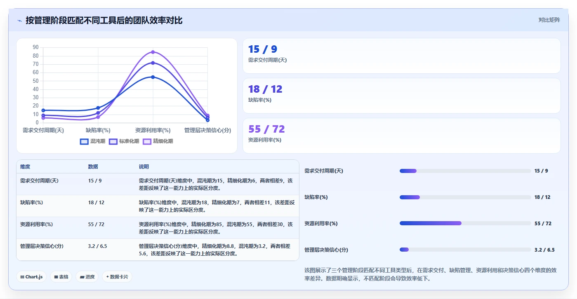
Task: Click the 资源利用率(%) progress bar
Action: point(465,224)
